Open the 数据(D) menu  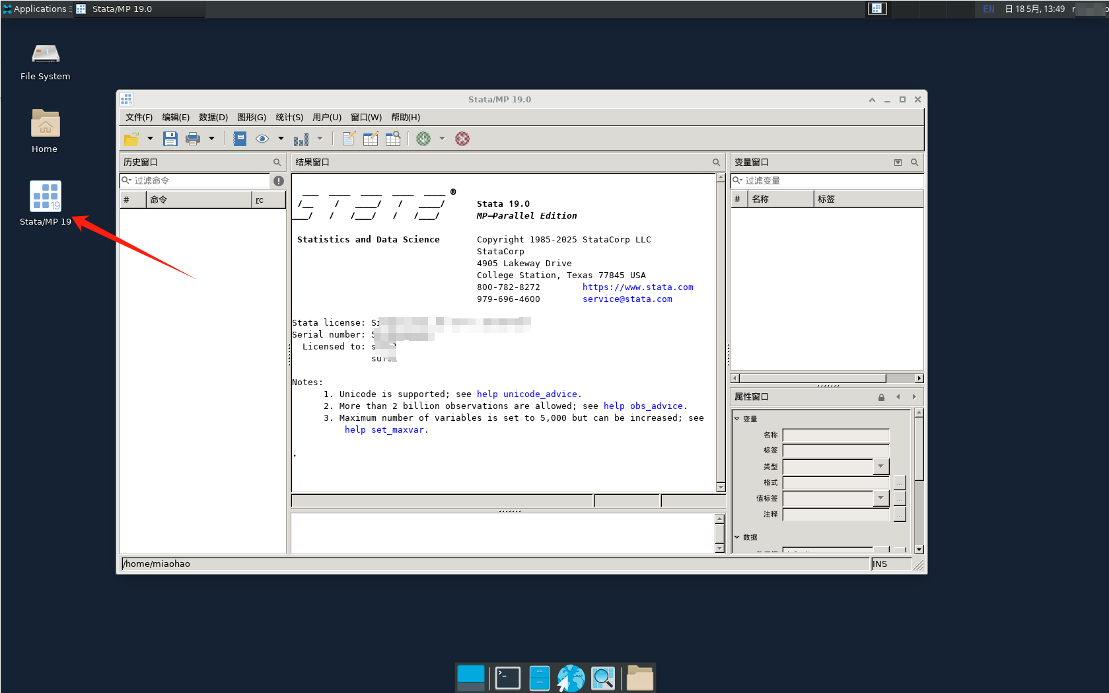(213, 118)
